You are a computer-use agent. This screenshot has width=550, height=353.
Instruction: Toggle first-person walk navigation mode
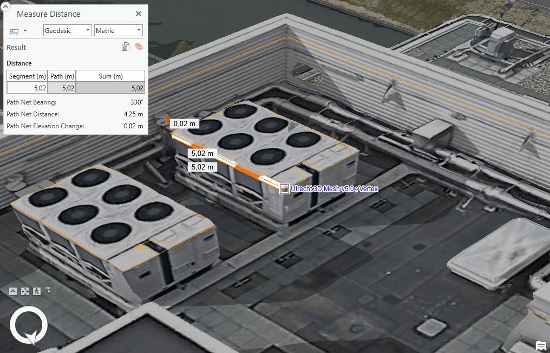pyautogui.click(x=36, y=291)
